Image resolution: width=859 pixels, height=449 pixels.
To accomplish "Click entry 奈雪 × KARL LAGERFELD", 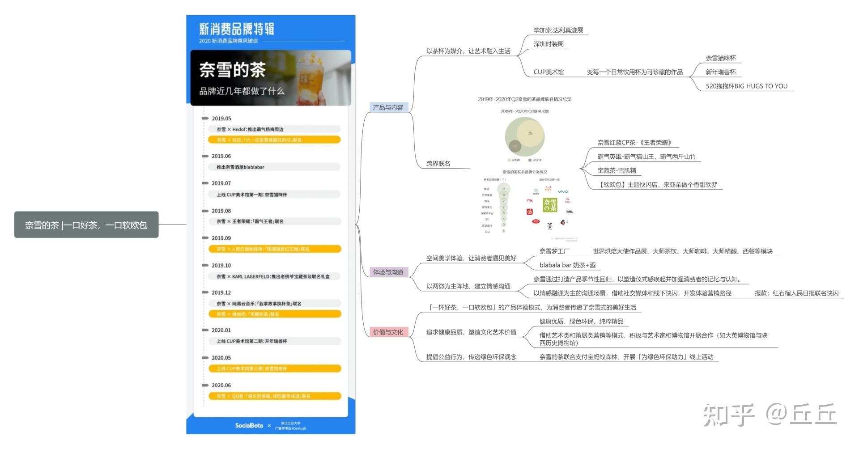I will (x=274, y=276).
